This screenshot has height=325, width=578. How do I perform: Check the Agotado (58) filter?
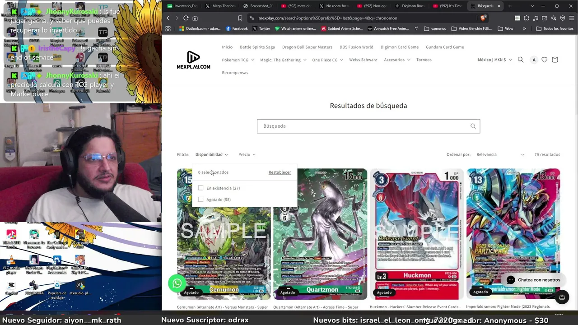click(x=200, y=200)
